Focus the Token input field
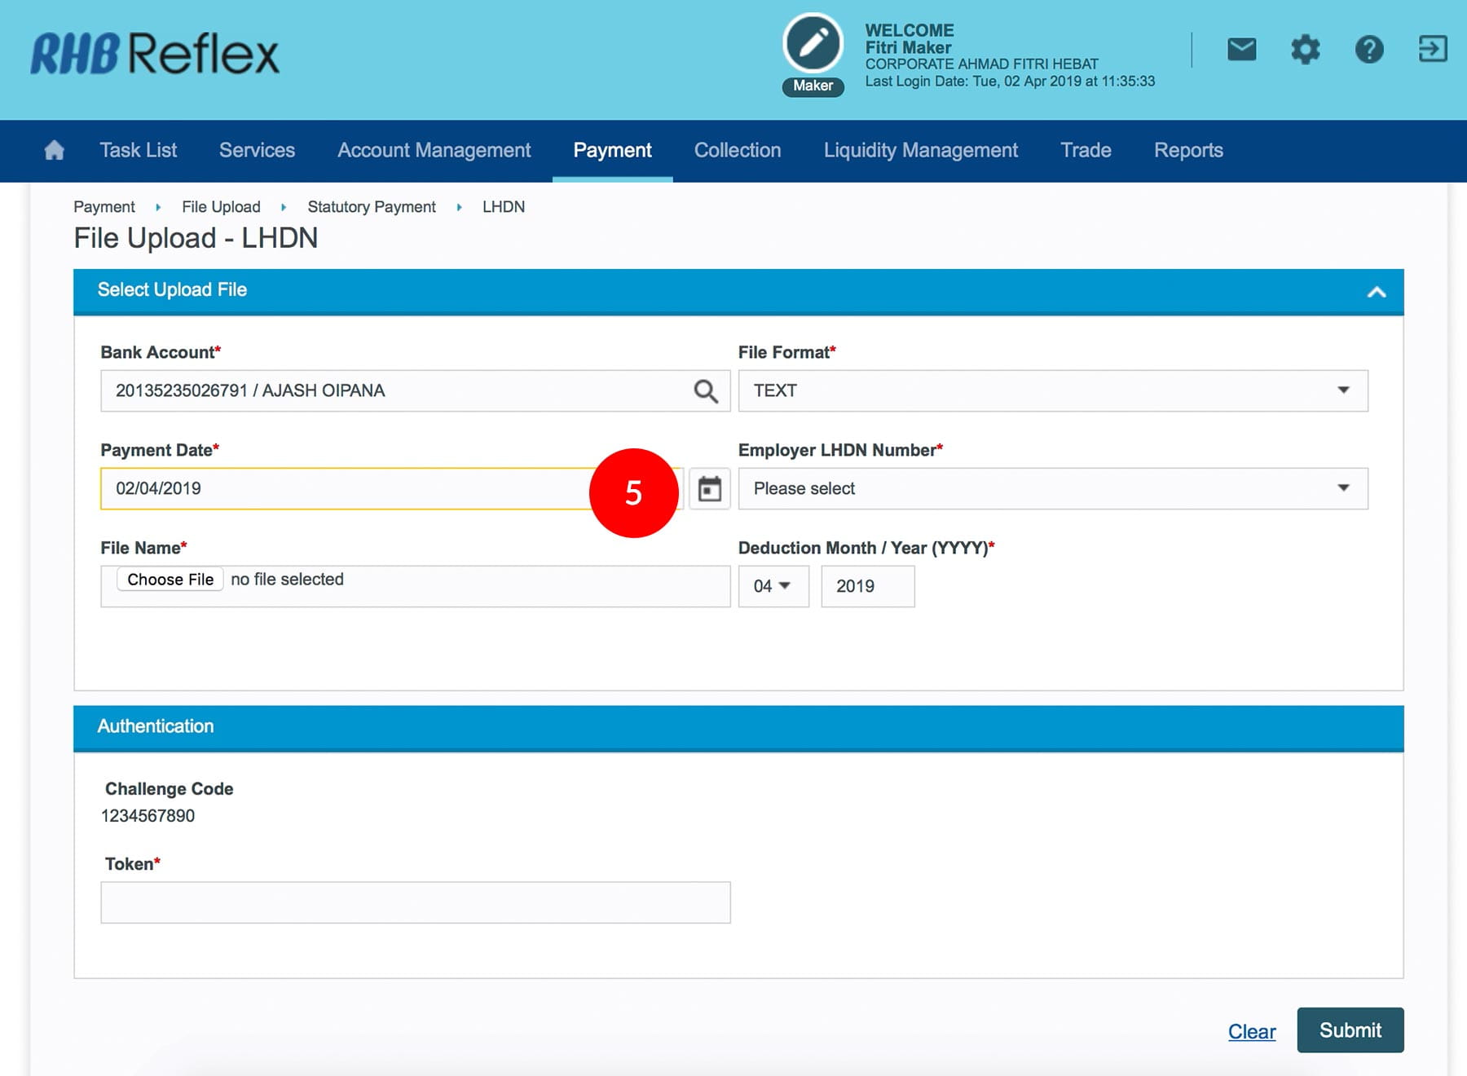 pyautogui.click(x=415, y=902)
